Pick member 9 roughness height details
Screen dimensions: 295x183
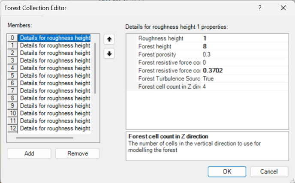click(x=55, y=106)
